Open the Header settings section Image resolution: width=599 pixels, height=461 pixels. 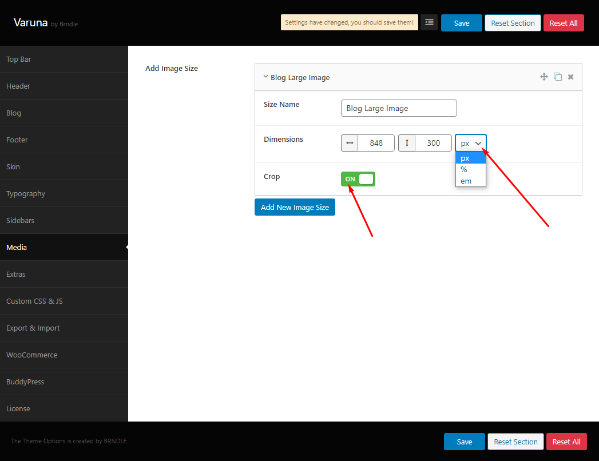pos(64,86)
